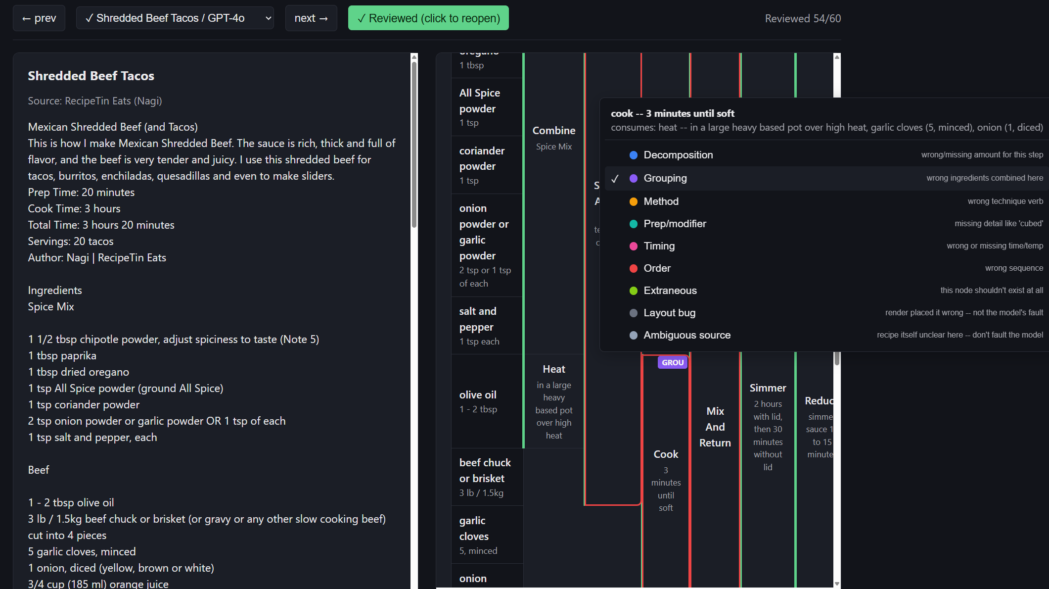Select the Decomposition error category
This screenshot has height=589, width=1049.
click(826, 155)
